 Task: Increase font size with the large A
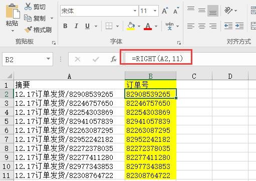pyautogui.click(x=165, y=11)
